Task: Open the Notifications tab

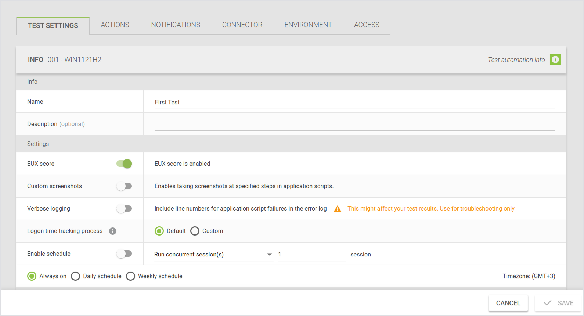Action: [176, 25]
